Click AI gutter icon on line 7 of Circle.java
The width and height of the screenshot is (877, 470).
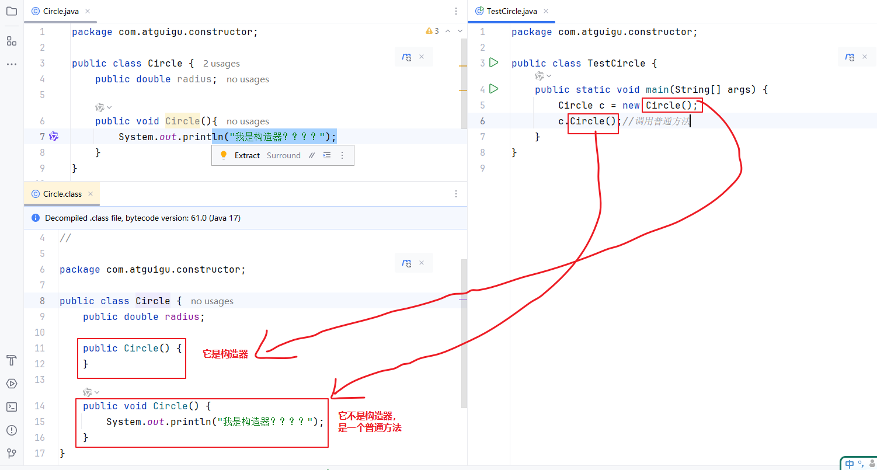(54, 136)
